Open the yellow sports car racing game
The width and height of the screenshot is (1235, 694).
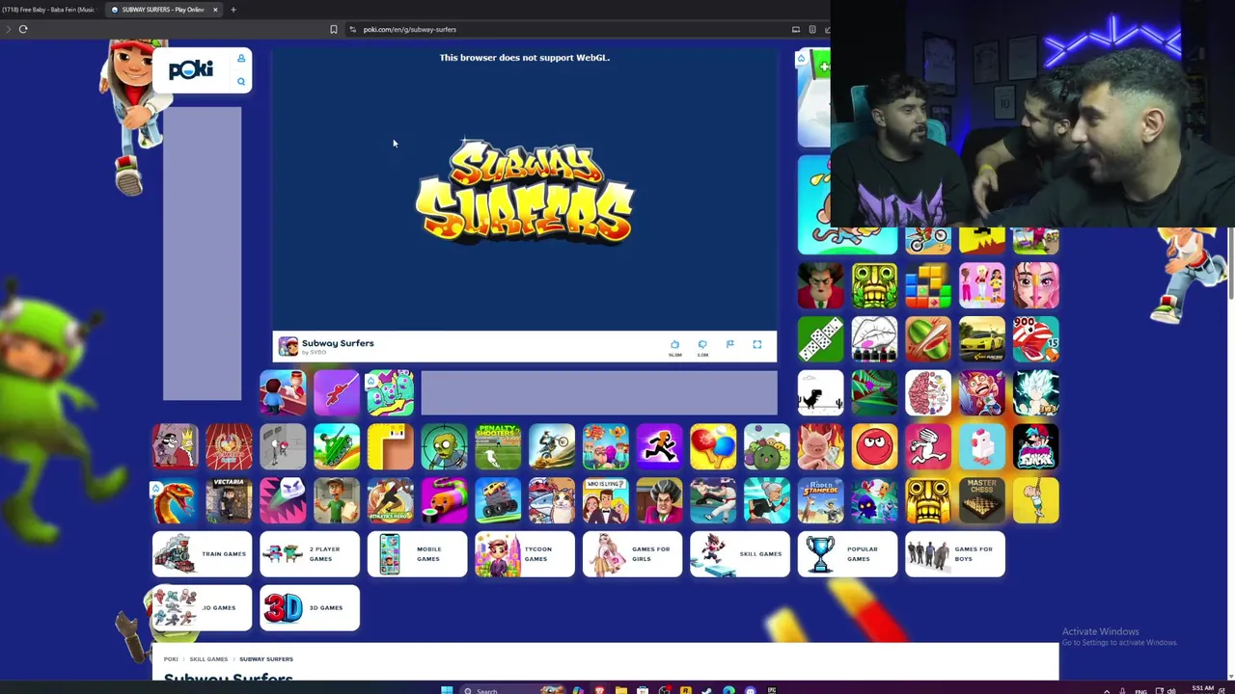coord(982,338)
